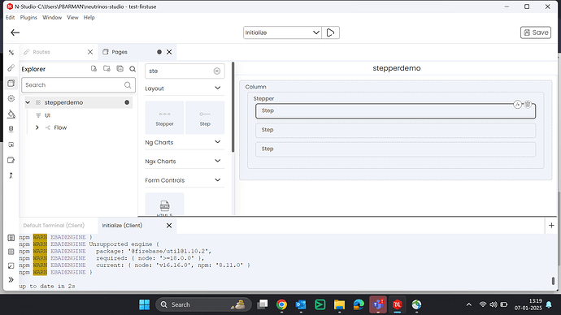Close the Pages tab
Viewport: 561px width, 315px height.
tap(169, 52)
